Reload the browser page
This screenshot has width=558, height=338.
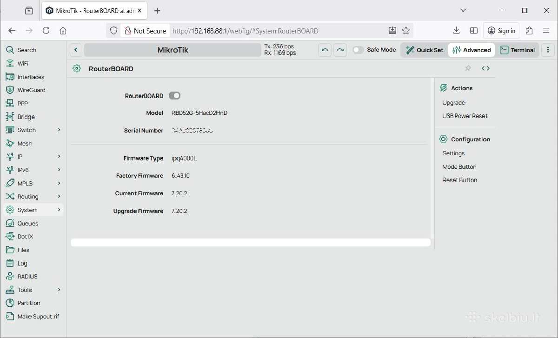pos(46,31)
